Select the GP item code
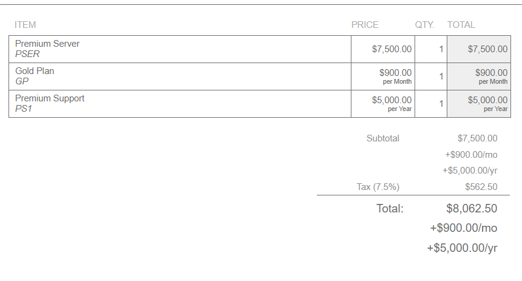 click(x=22, y=81)
